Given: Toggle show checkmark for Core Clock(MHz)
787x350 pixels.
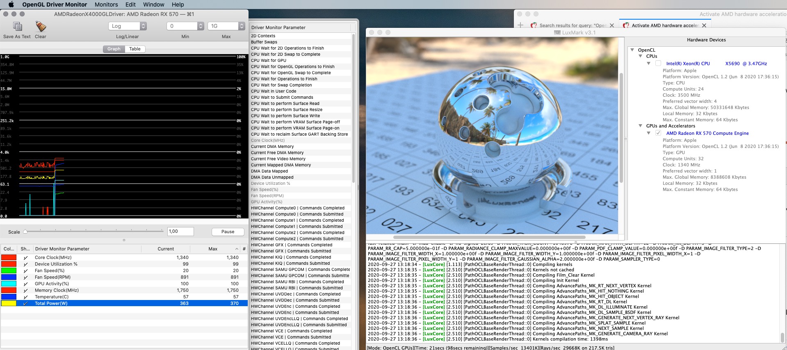Looking at the screenshot, I should point(25,258).
